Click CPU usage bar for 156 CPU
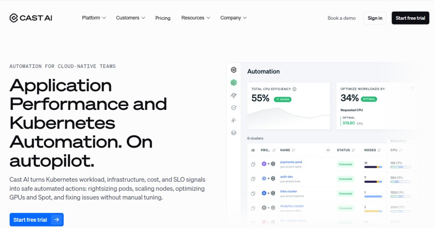The image size is (434, 228). [x=401, y=167]
